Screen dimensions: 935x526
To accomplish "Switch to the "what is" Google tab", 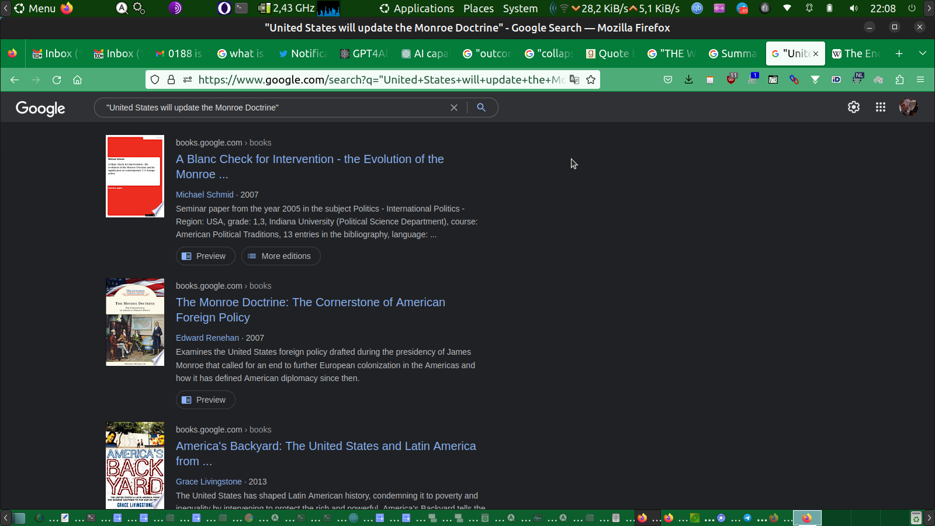I will coord(240,54).
